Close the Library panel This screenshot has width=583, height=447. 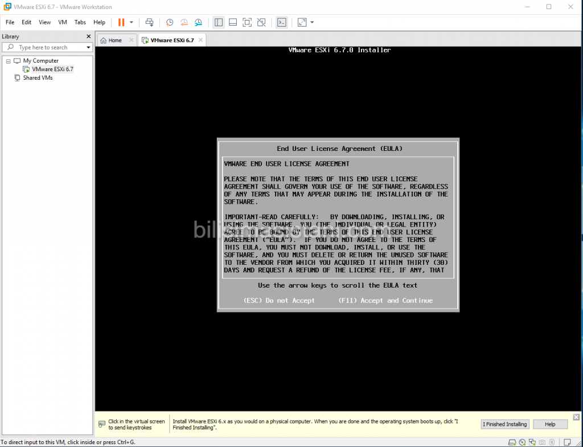click(x=88, y=36)
